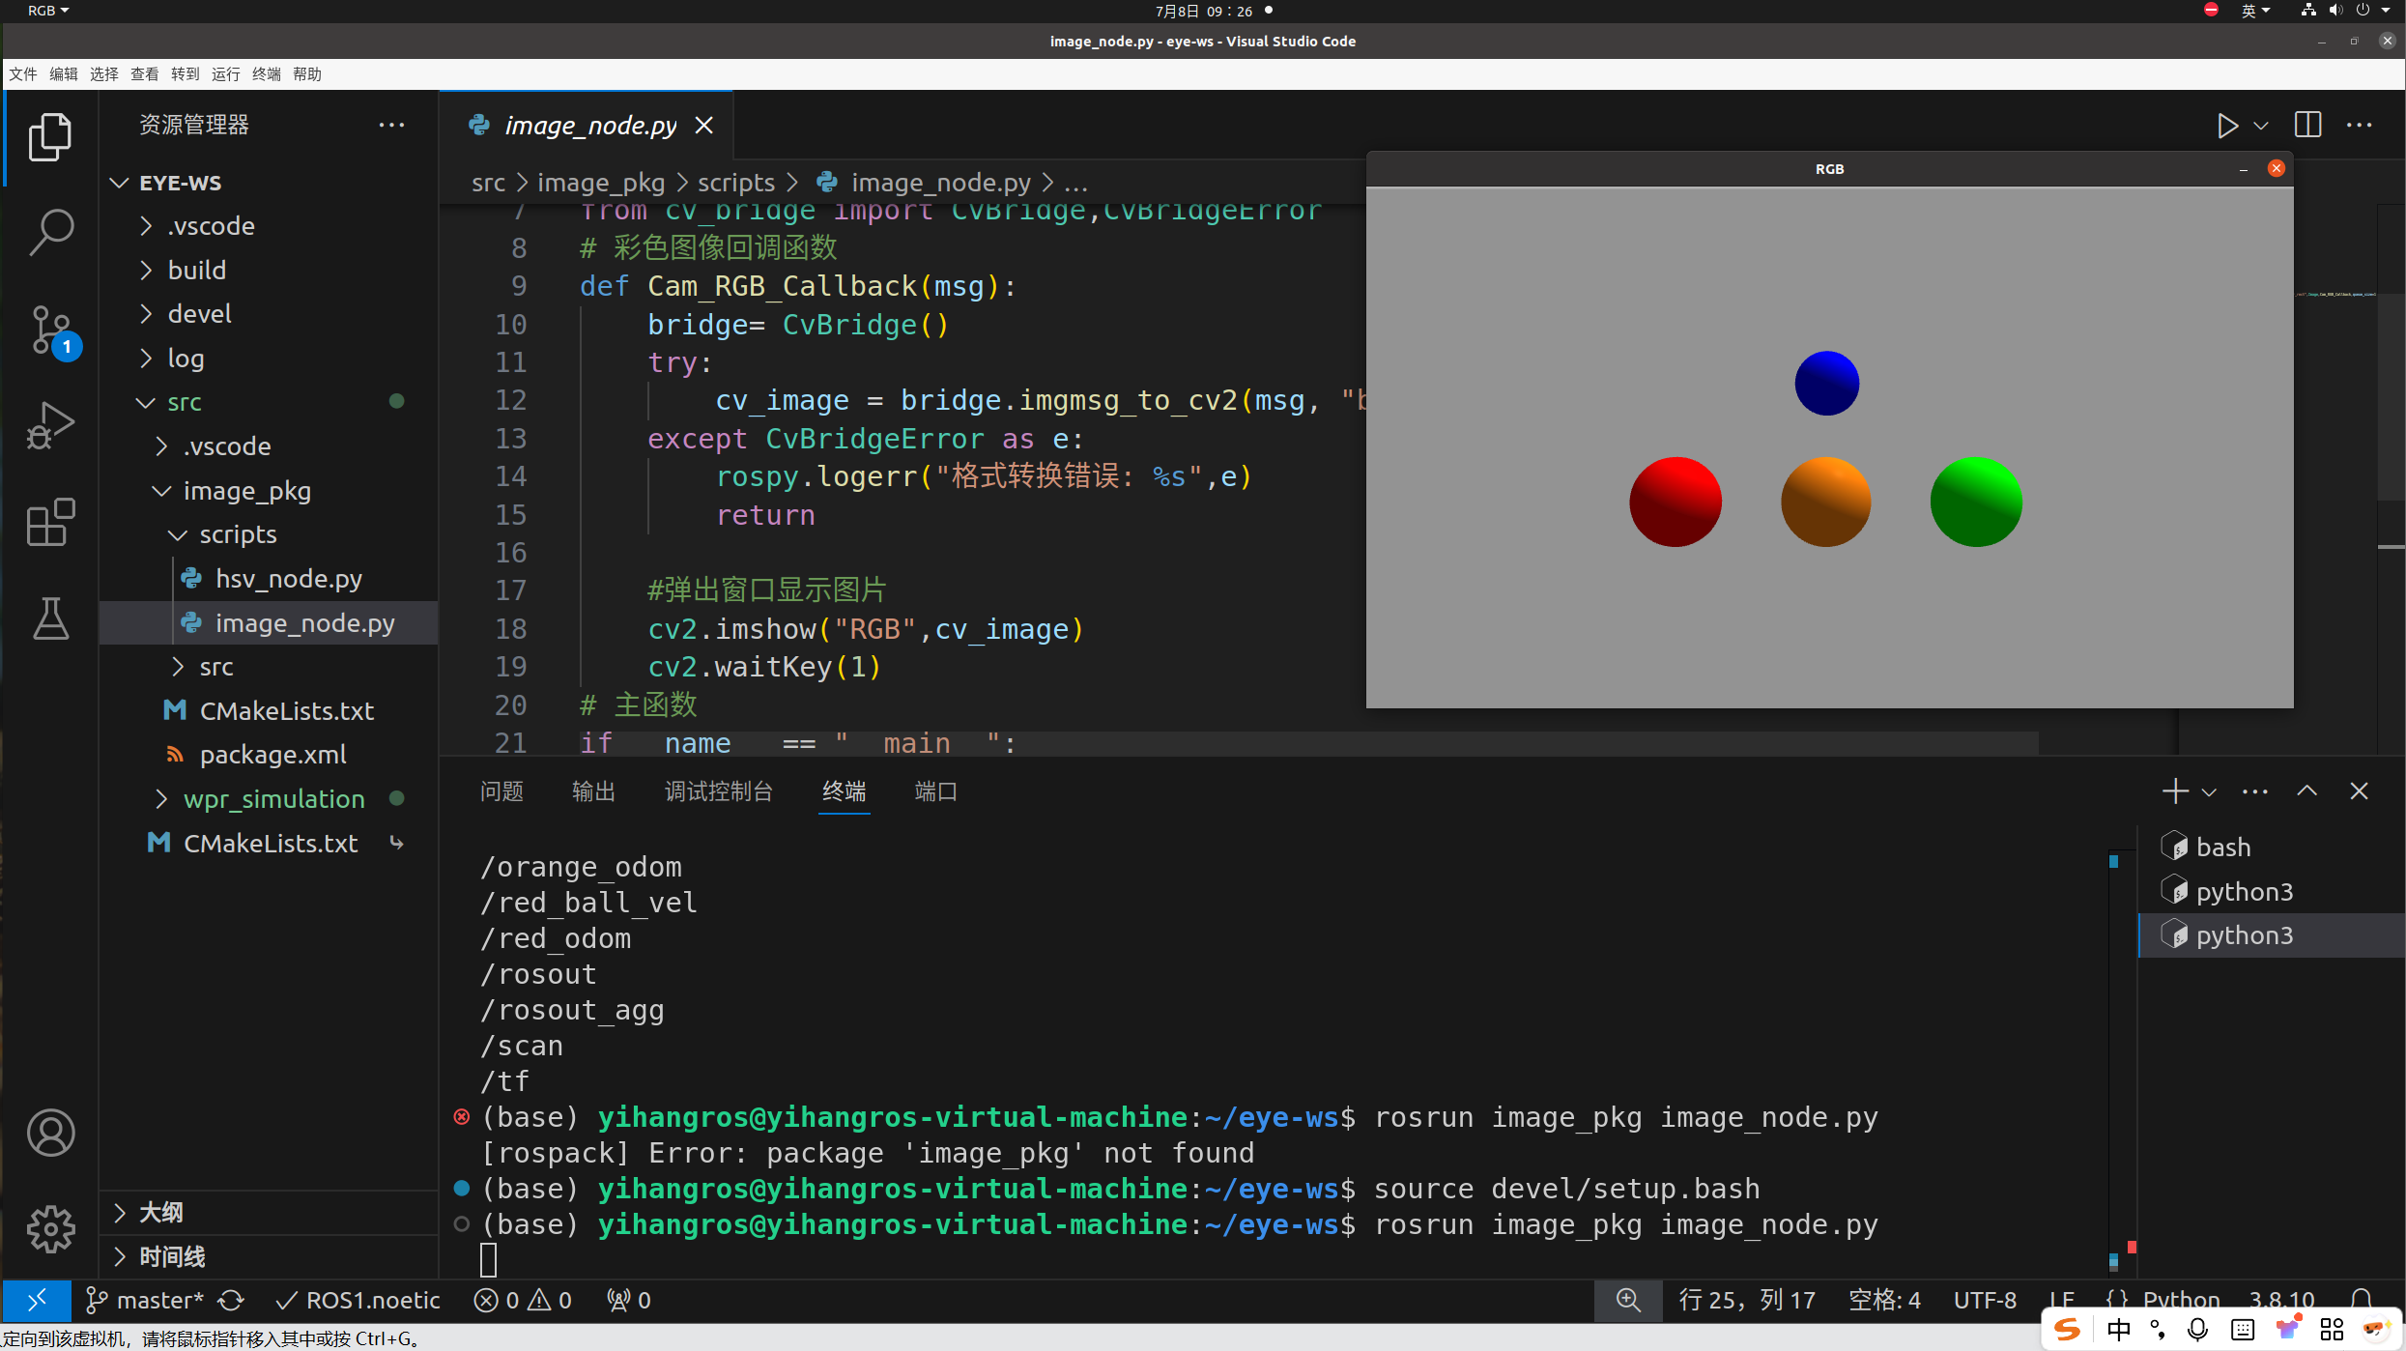Split the editor to the right

tap(2307, 126)
